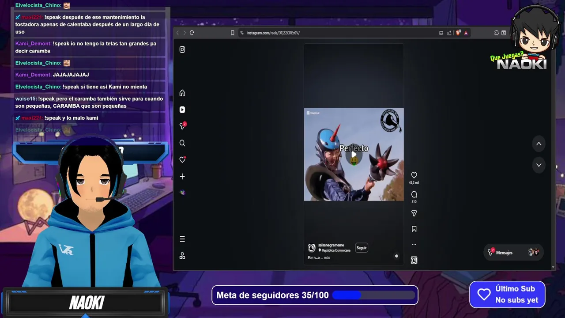This screenshot has height=318, width=565.
Task: Click Kami_Demont's JAJAJAJAJAJ chat message
Action: (71, 75)
